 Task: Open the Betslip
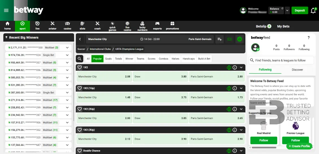263,26
